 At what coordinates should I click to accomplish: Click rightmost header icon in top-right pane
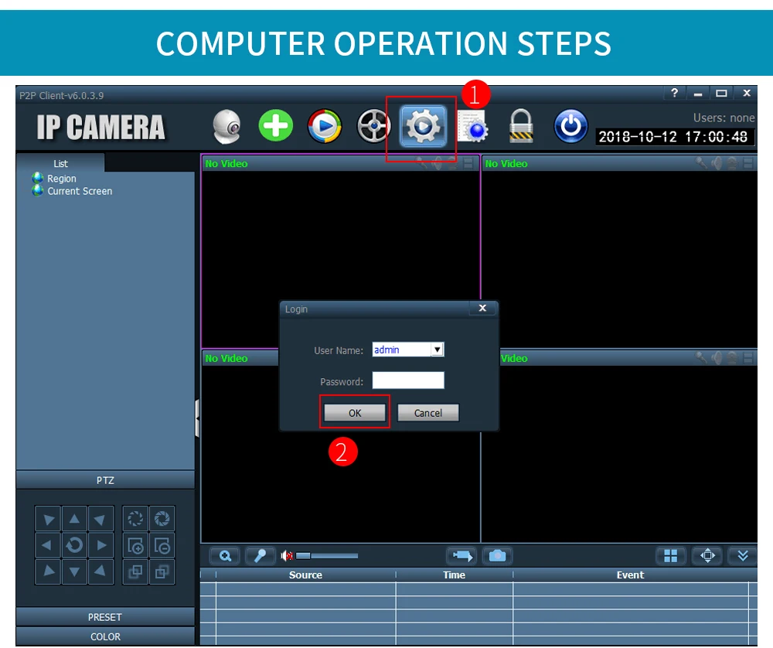coord(748,162)
